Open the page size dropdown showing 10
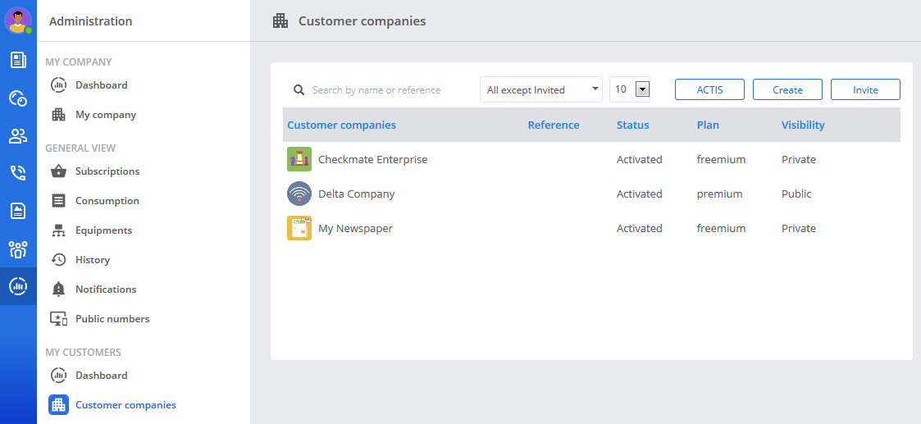The width and height of the screenshot is (921, 424). [630, 89]
